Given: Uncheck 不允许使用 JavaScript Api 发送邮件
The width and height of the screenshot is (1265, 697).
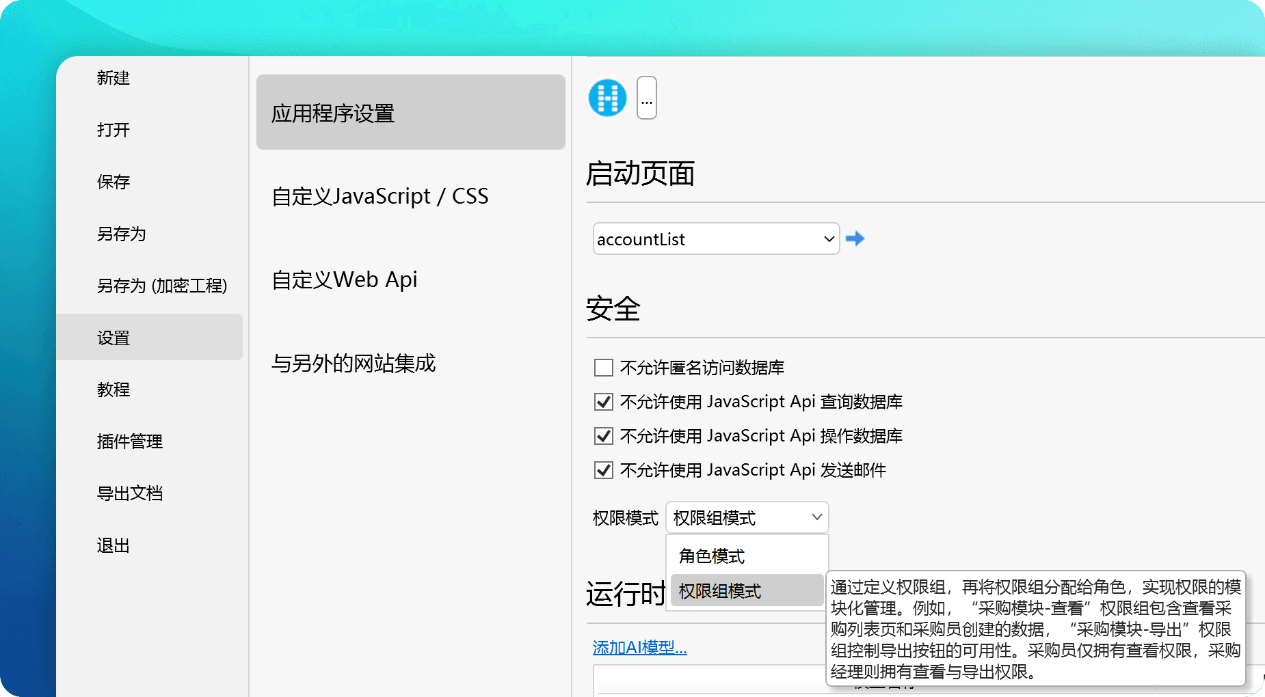Looking at the screenshot, I should (604, 470).
